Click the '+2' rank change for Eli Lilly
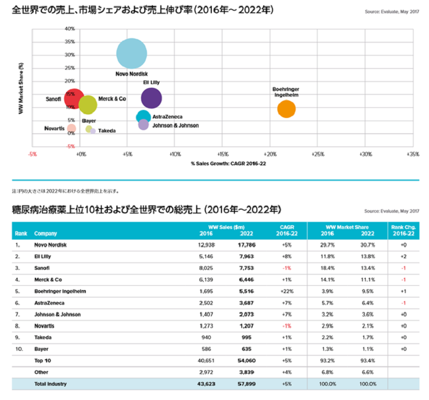429x400 pixels. (x=404, y=257)
